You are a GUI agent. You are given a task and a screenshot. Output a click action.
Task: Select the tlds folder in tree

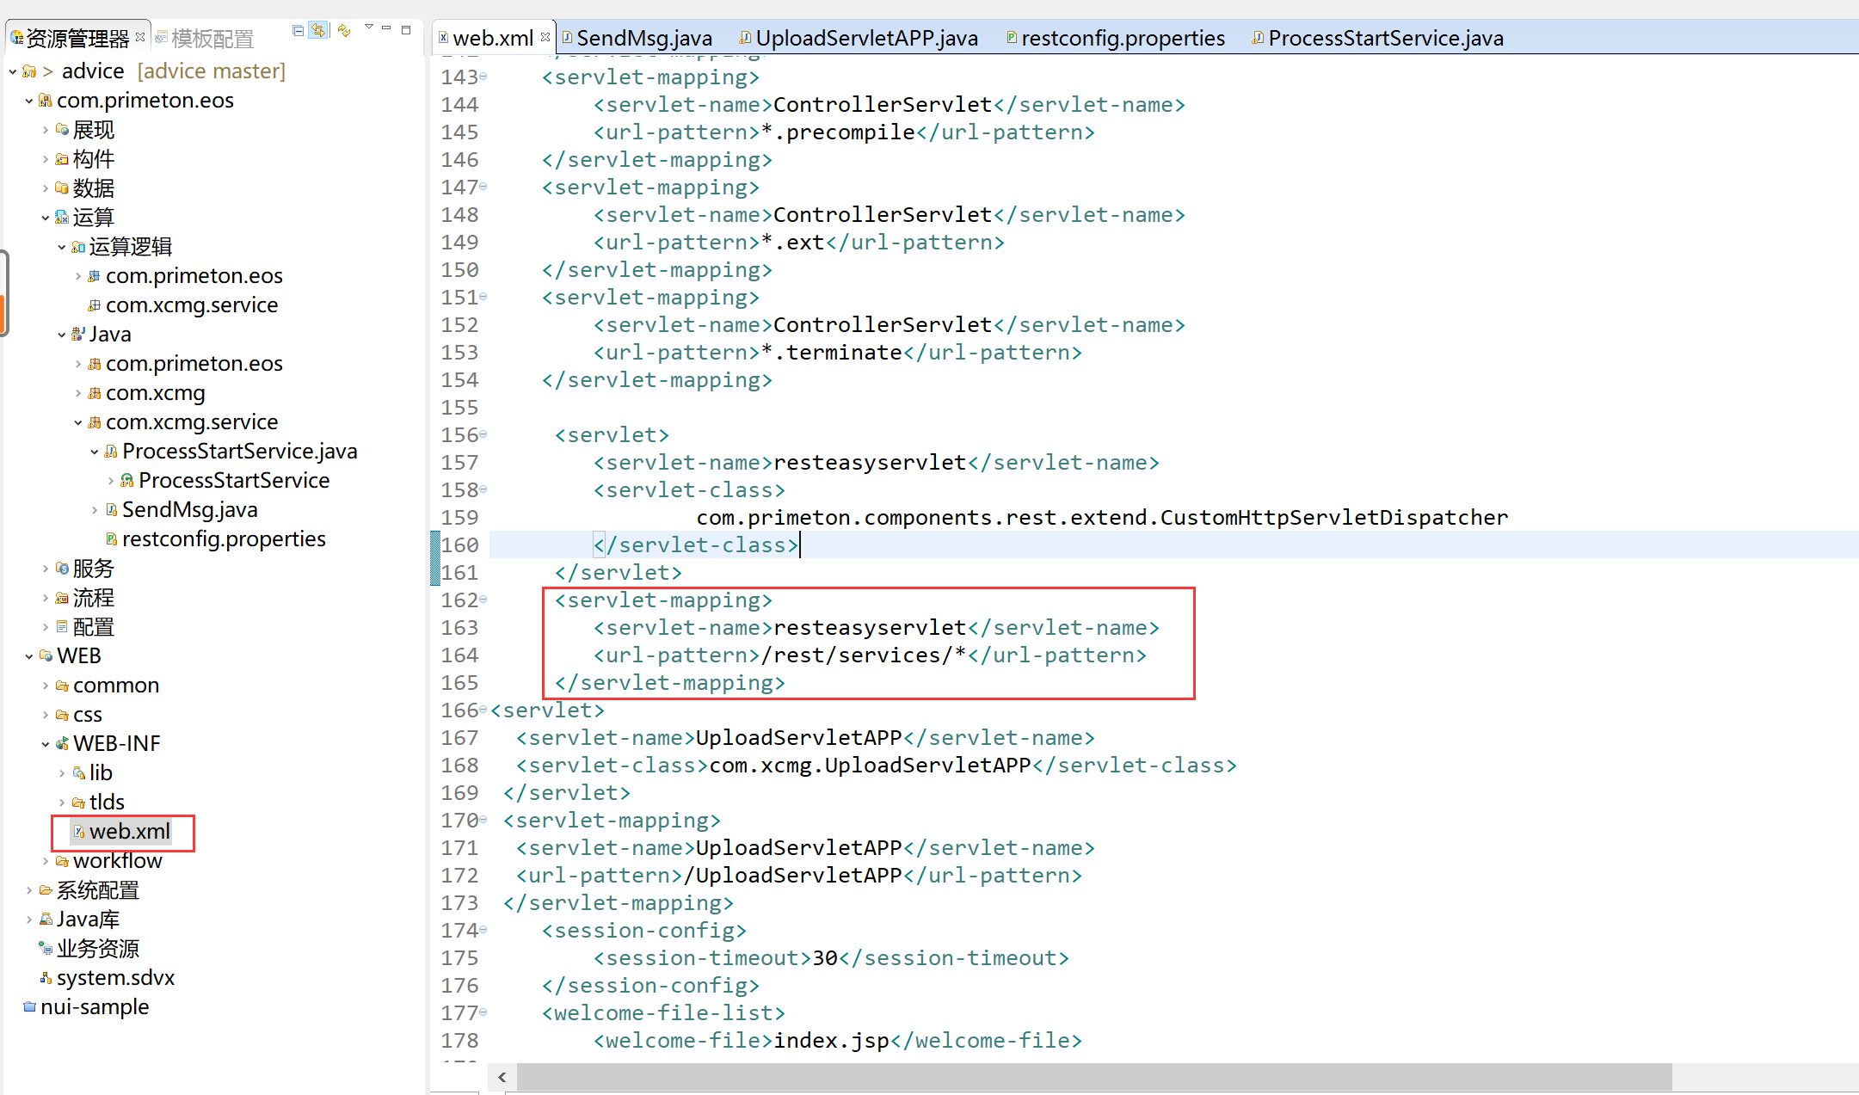click(107, 803)
